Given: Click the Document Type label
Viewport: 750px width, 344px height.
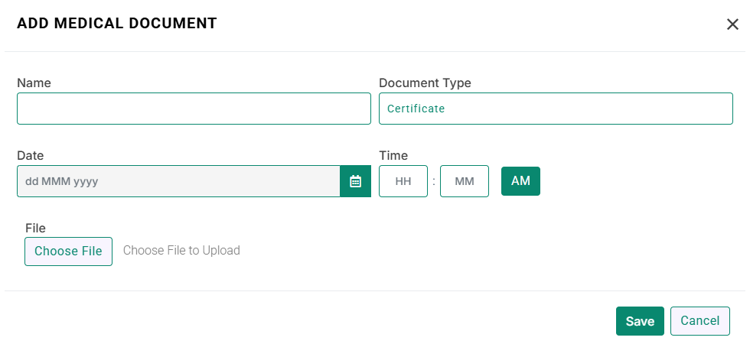Looking at the screenshot, I should point(425,83).
